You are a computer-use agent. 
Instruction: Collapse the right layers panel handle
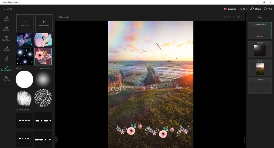[245, 140]
